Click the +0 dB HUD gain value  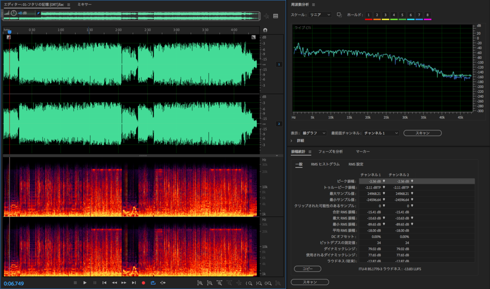tap(22, 13)
